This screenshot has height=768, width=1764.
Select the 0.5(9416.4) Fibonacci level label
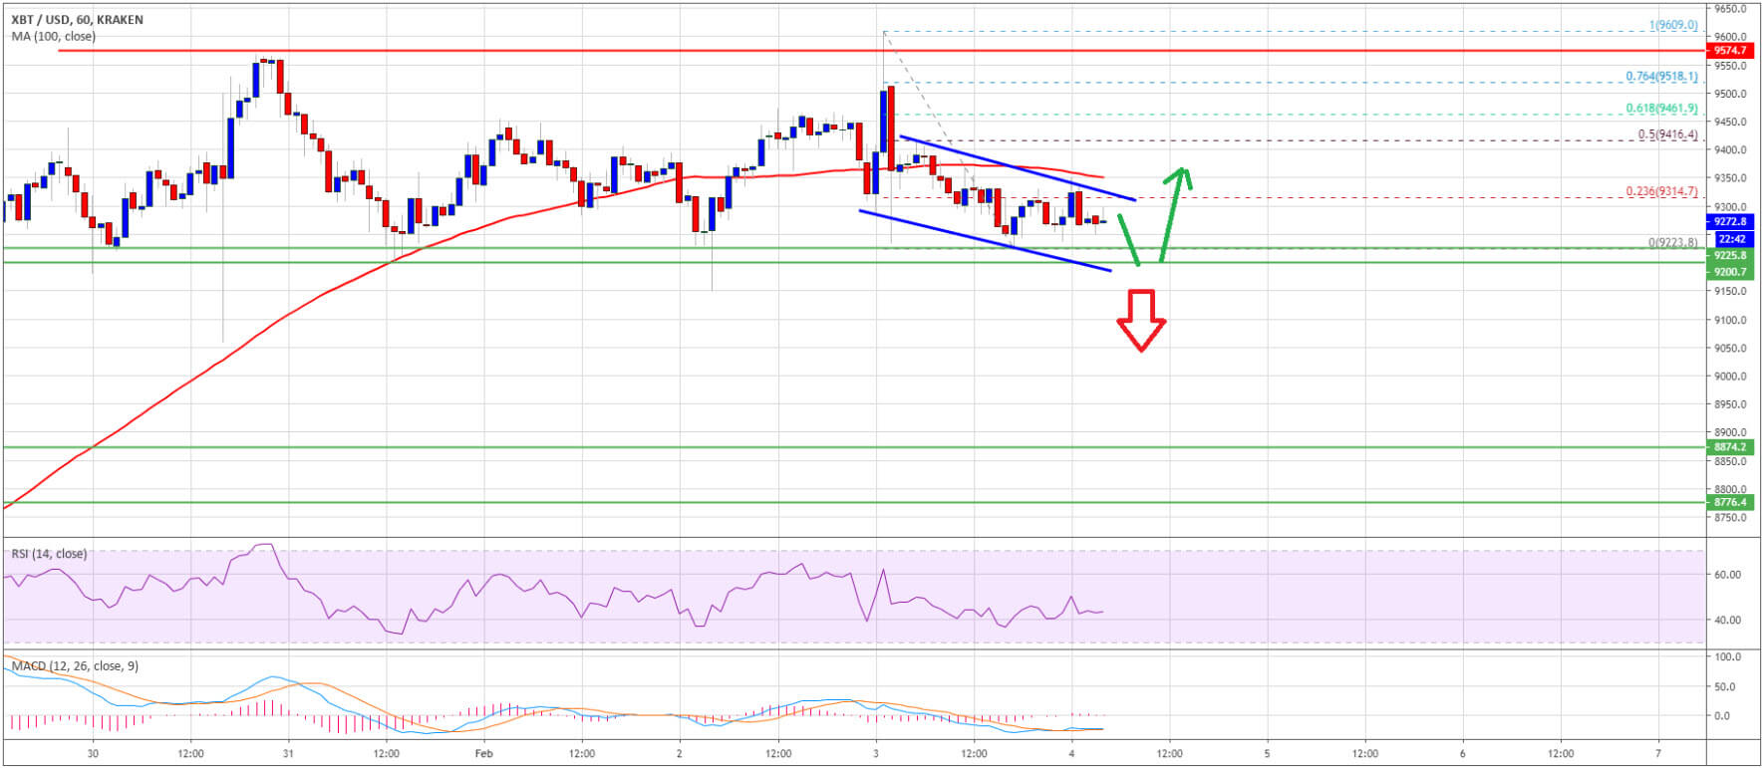[x=1667, y=134]
